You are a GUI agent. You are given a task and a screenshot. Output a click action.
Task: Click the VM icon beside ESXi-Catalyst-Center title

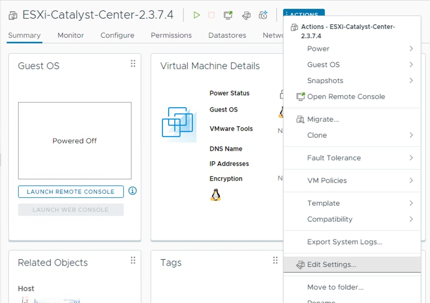click(13, 15)
